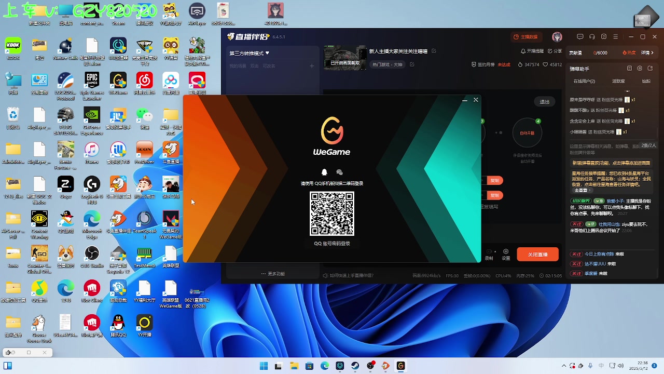Open the Steam icon in taskbar
Image resolution: width=664 pixels, height=374 pixels.
coord(355,366)
